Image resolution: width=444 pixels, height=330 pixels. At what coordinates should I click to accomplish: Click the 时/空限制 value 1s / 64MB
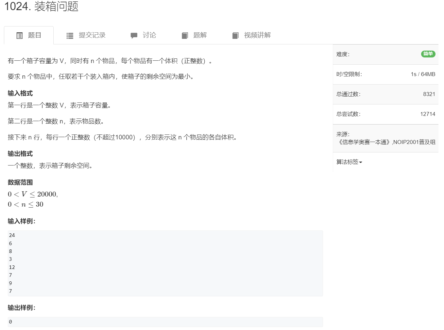(x=423, y=74)
